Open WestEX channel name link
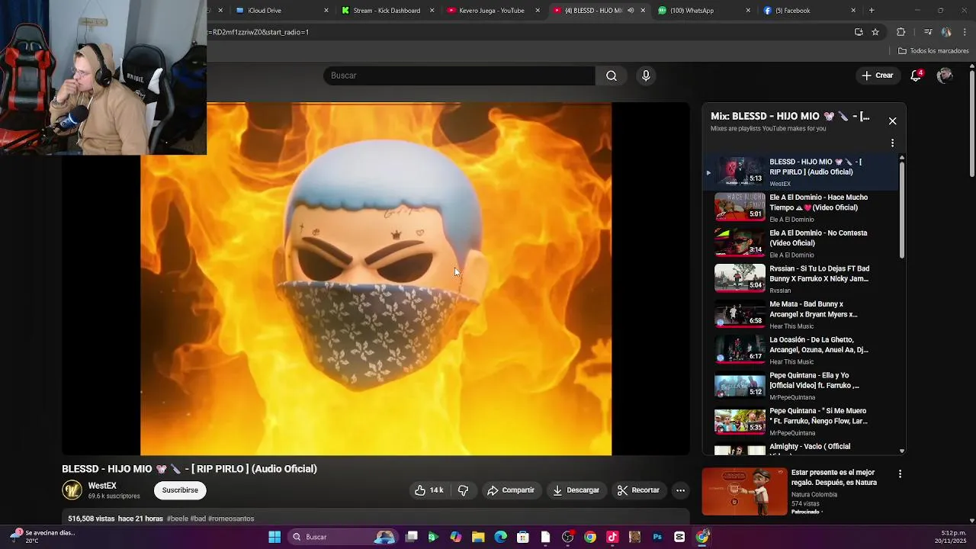 tap(102, 486)
